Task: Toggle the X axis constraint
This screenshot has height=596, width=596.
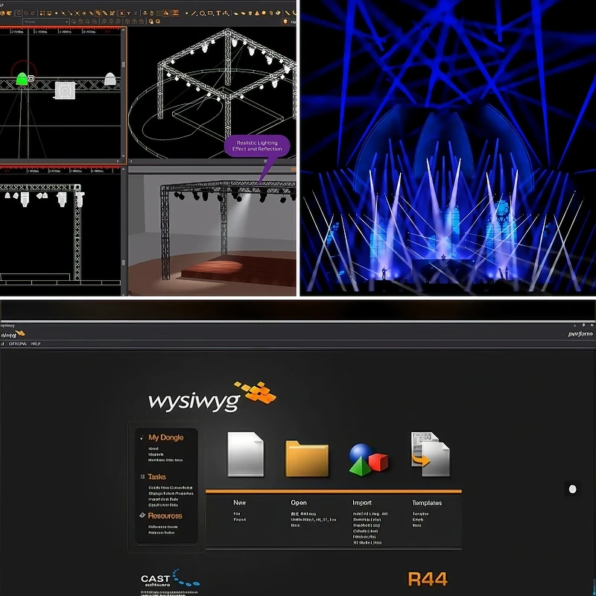Action: (121, 13)
